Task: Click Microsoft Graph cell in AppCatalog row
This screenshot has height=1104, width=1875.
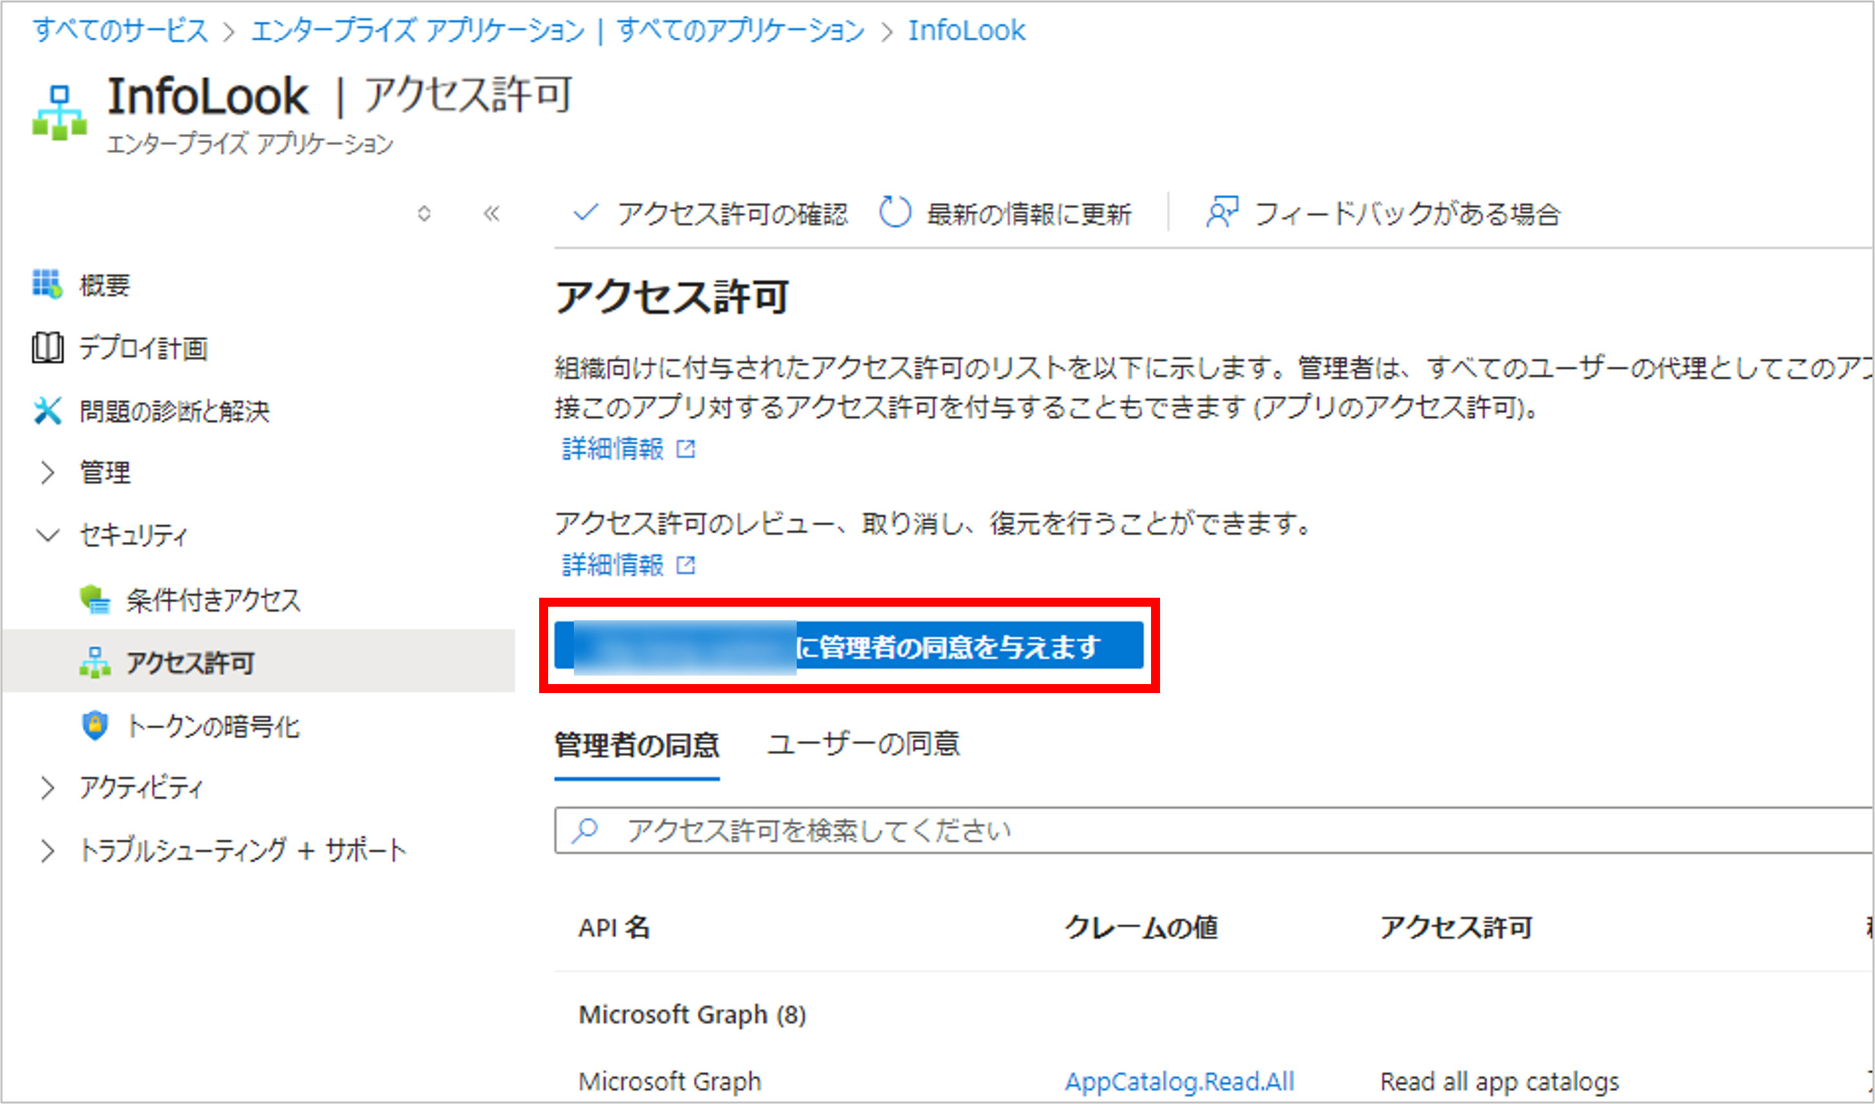Action: tap(670, 1081)
